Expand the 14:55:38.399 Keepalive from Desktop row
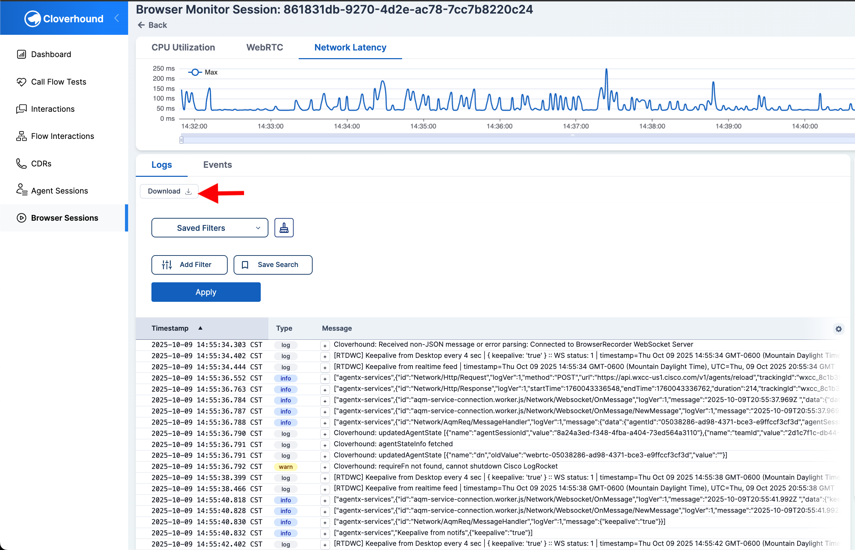This screenshot has height=550, width=855. (325, 478)
